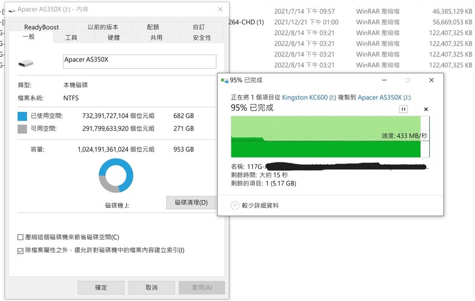The height and width of the screenshot is (301, 475).
Task: Open the ReadyBoost tab
Action: (x=41, y=27)
